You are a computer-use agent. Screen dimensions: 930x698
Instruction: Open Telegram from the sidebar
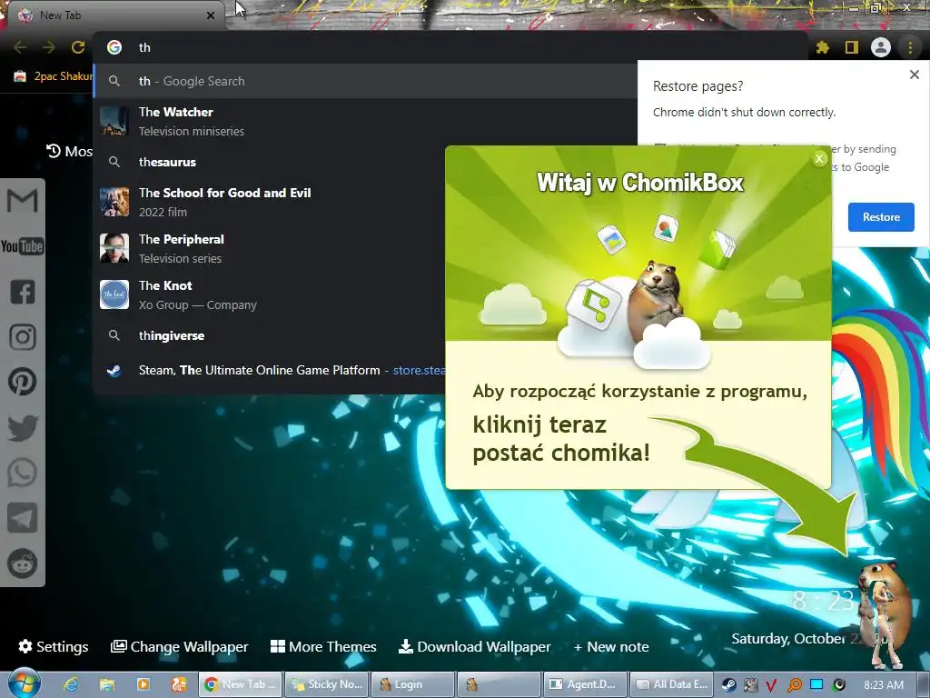[x=23, y=518]
